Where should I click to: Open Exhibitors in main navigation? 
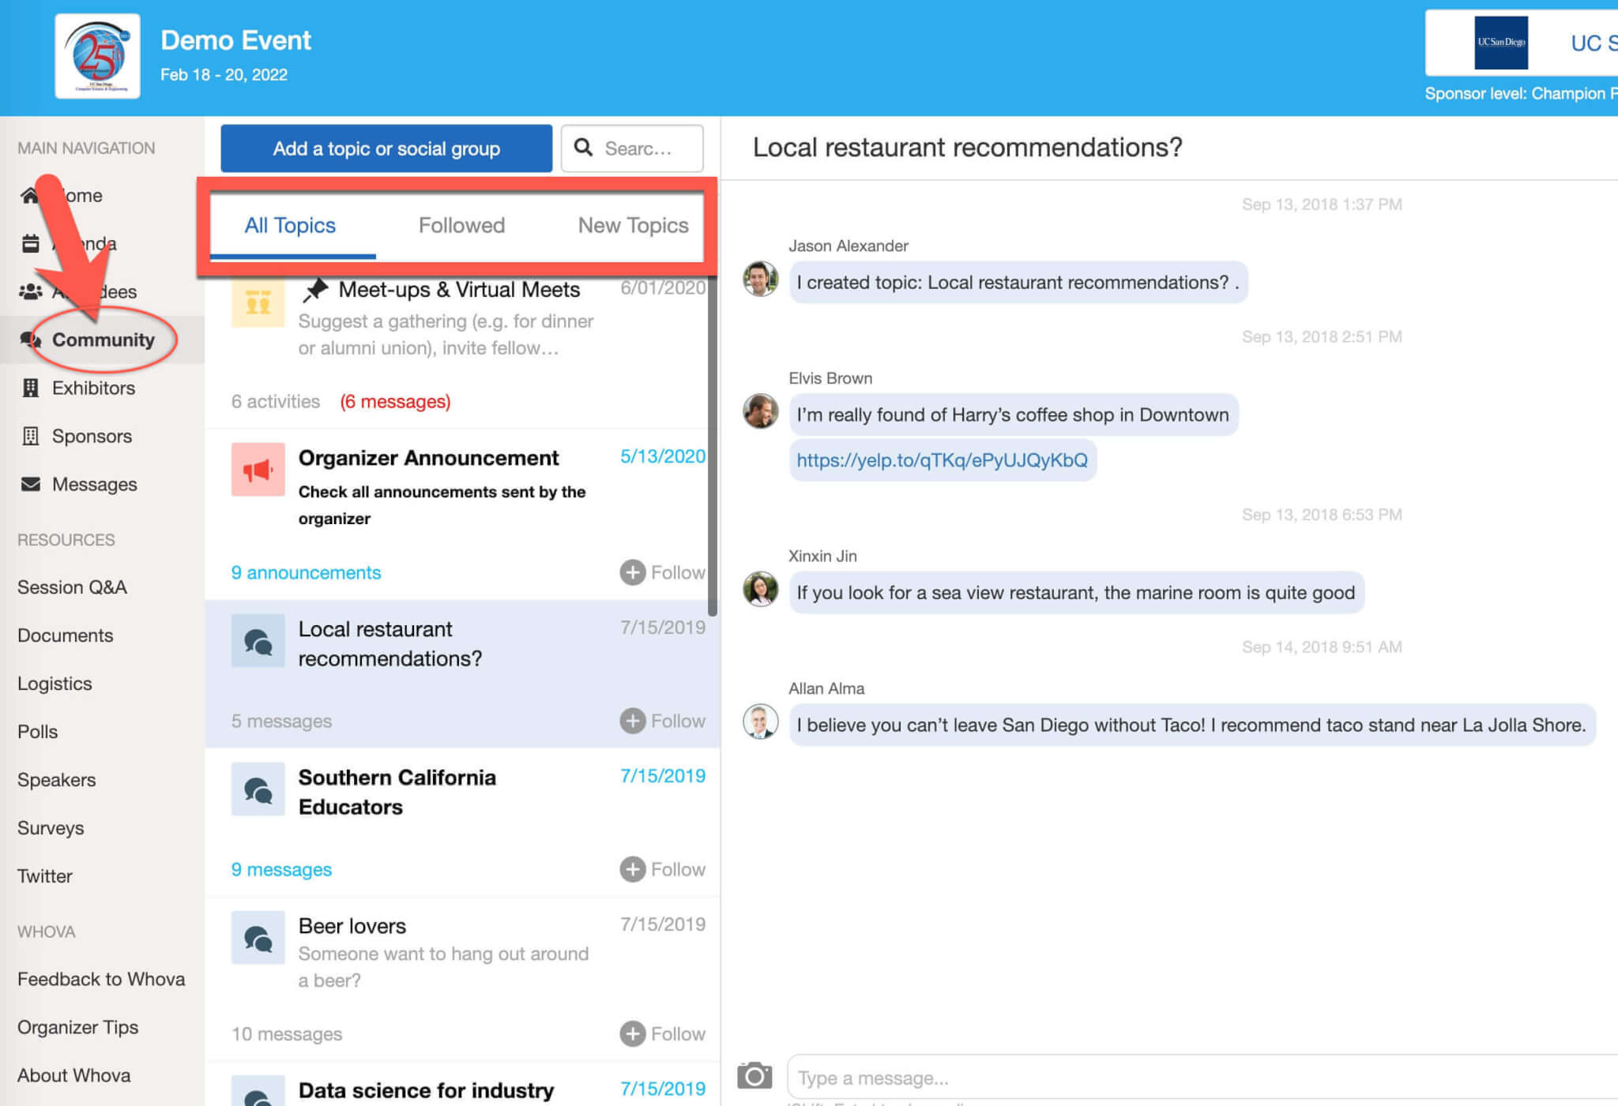[x=92, y=388]
